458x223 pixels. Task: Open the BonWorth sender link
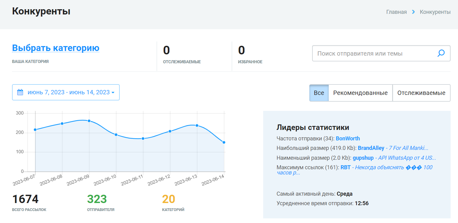point(348,139)
